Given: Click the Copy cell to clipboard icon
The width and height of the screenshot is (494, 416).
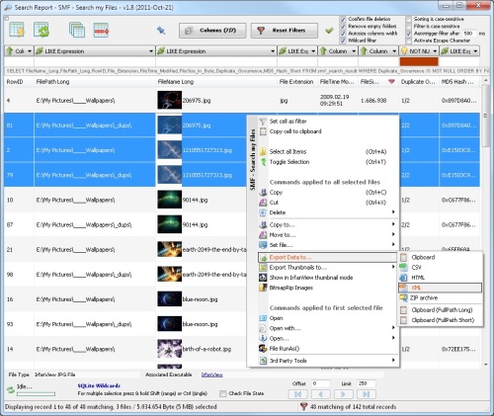Looking at the screenshot, I should [x=263, y=131].
